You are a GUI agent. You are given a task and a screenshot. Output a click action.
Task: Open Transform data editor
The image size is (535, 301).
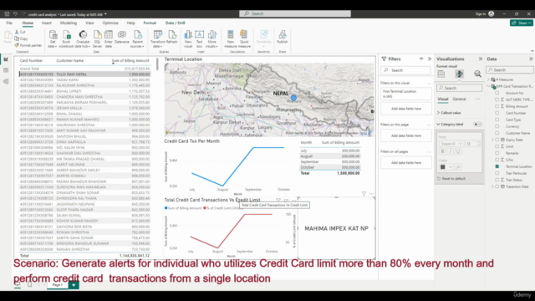tap(158, 39)
